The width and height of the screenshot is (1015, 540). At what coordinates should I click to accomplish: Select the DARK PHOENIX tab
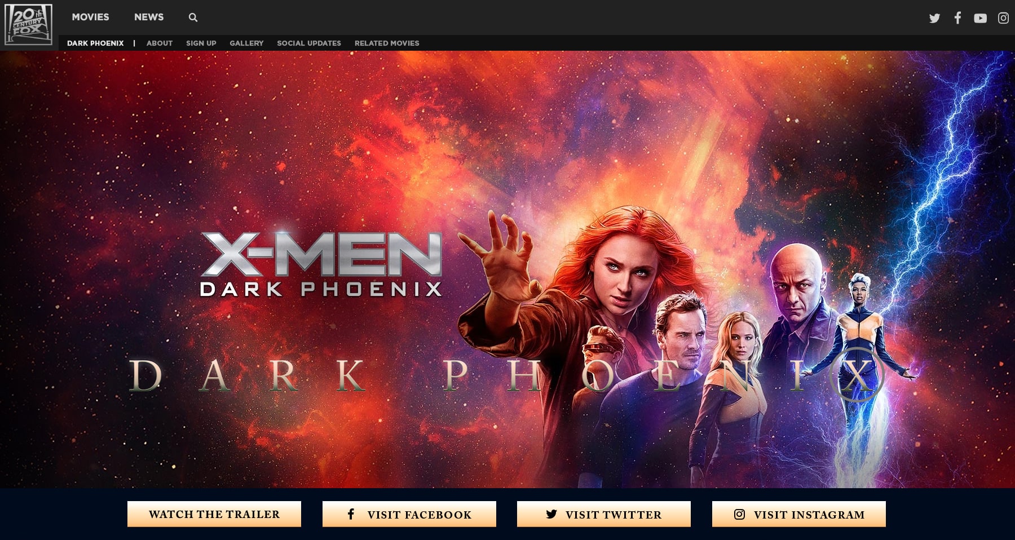click(95, 43)
